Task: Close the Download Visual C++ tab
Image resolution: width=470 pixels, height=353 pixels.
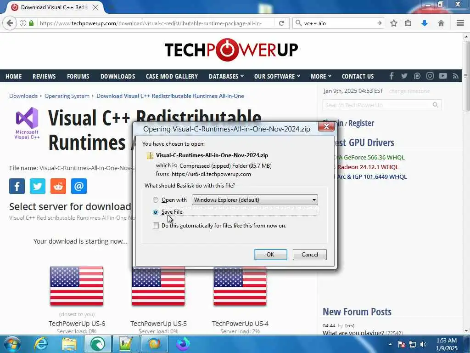Action: [95, 7]
